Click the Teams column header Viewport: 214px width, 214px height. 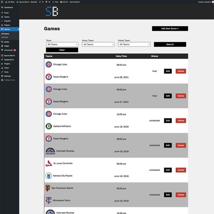[49, 56]
